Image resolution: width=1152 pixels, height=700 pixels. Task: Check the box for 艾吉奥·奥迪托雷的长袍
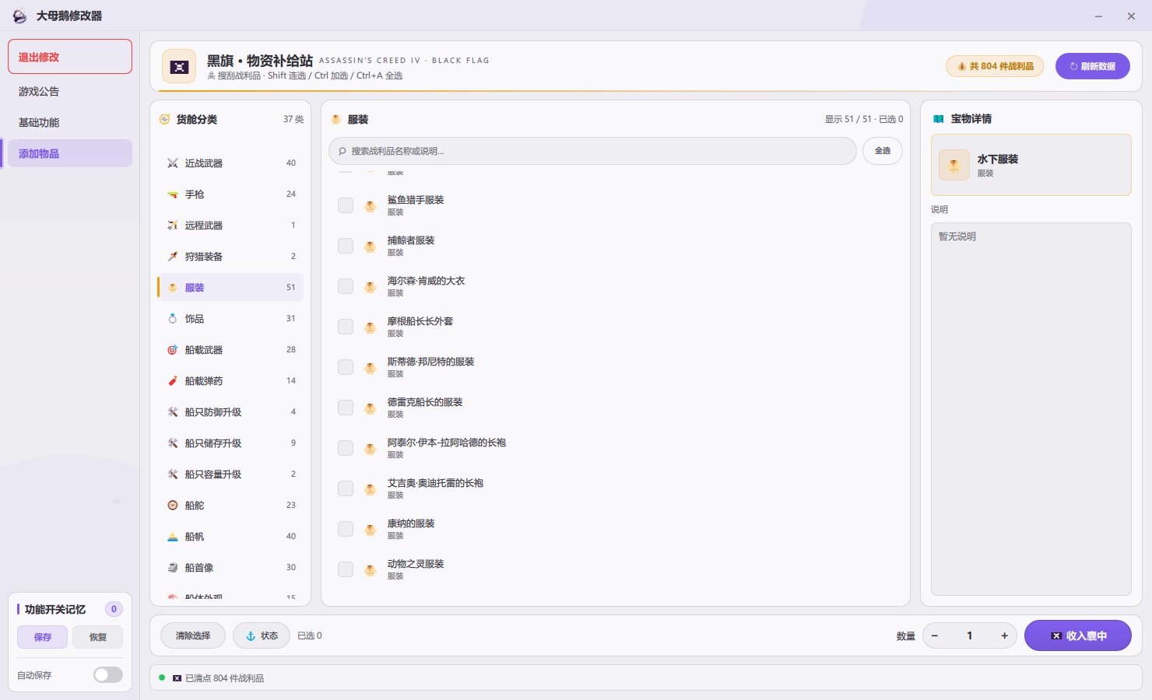(346, 488)
